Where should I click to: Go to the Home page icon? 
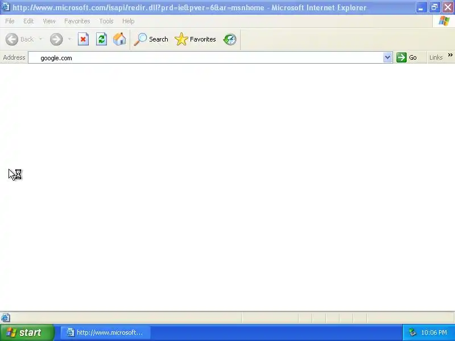119,39
